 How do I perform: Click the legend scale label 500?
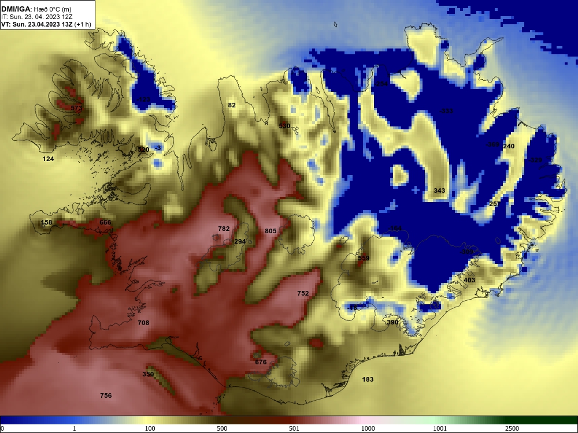point(222,428)
